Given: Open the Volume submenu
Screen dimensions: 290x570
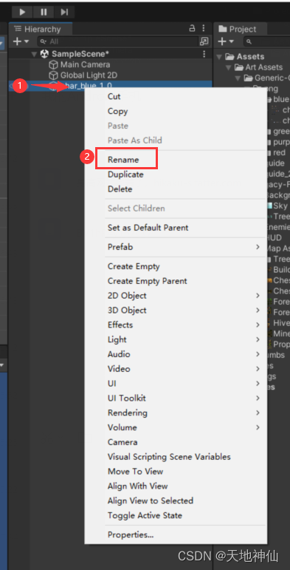Looking at the screenshot, I should pos(176,427).
